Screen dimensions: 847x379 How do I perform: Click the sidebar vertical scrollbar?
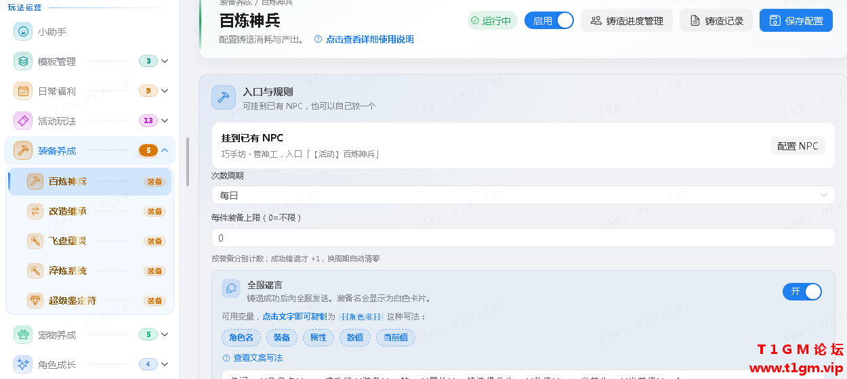click(188, 162)
